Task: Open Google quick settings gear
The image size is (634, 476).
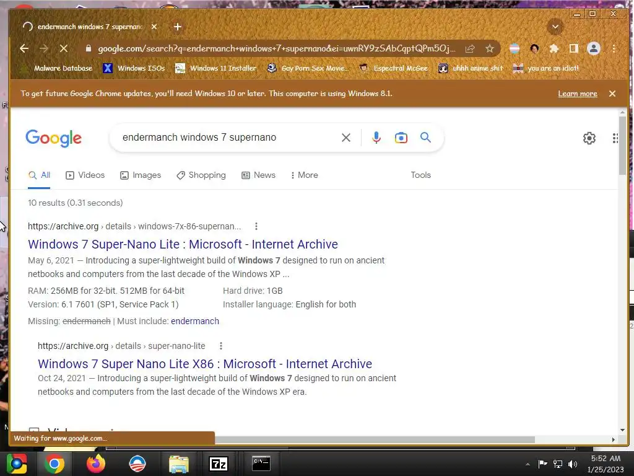Action: coord(589,138)
